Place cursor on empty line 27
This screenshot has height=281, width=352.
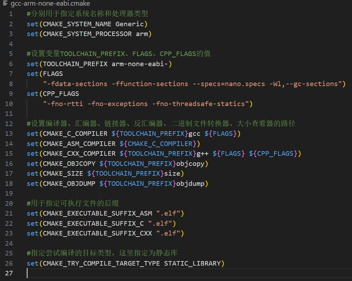[188, 273]
